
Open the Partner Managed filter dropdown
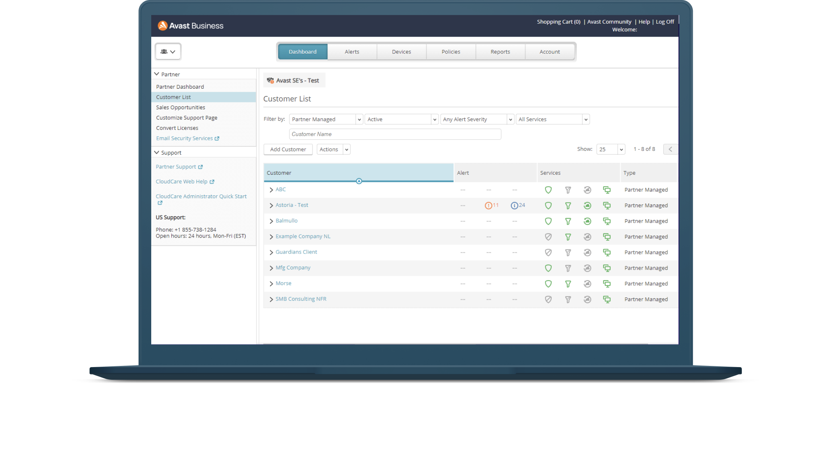[x=326, y=119]
